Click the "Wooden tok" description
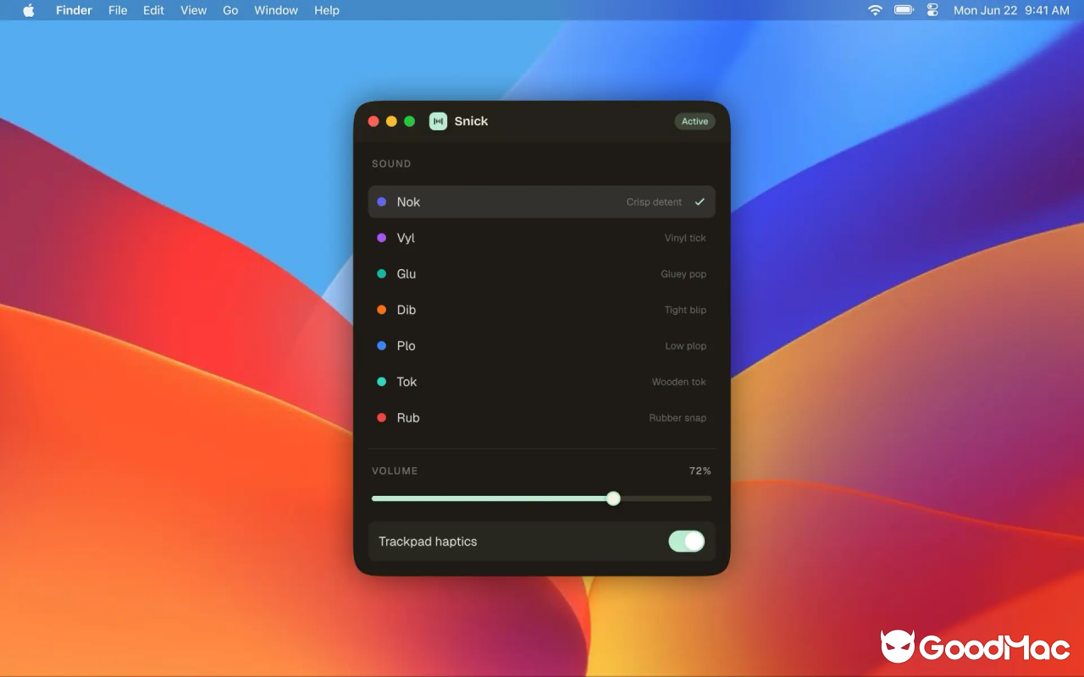Viewport: 1084px width, 677px height. tap(678, 382)
